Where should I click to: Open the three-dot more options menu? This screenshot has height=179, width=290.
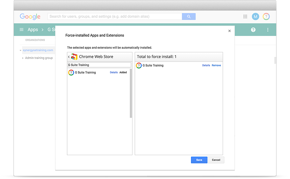click(268, 30)
